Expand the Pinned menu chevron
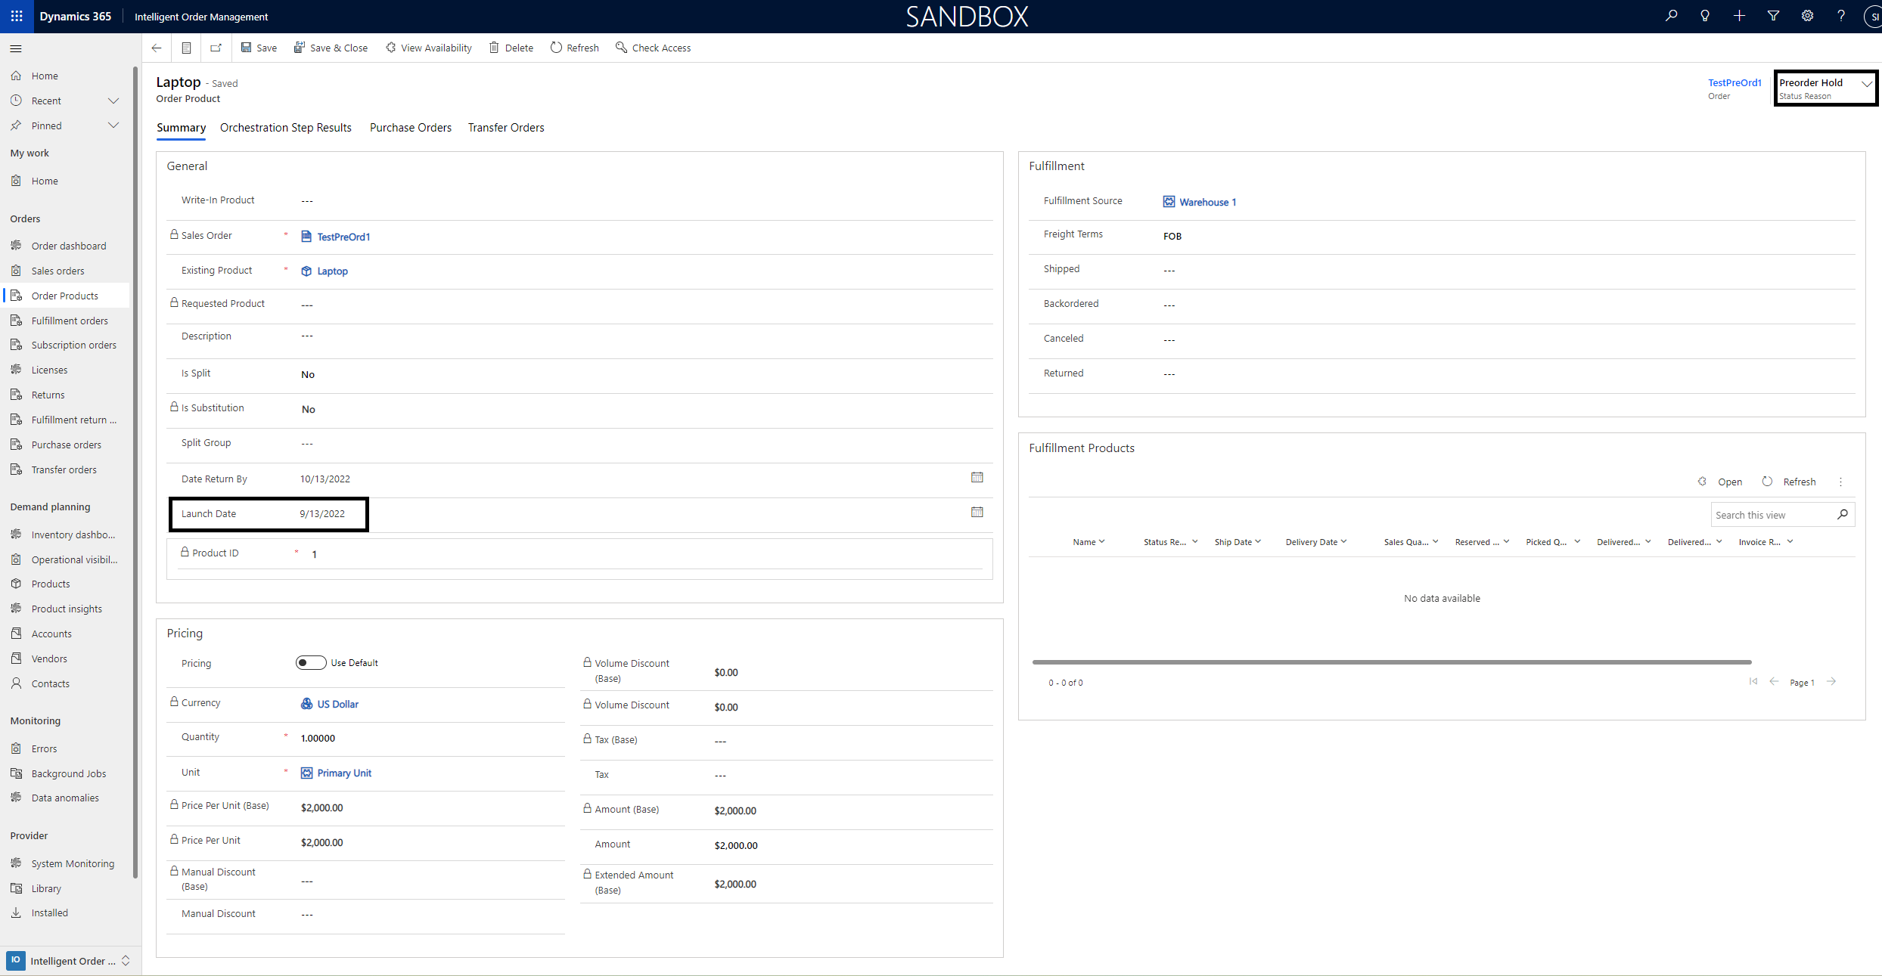1882x976 pixels. [113, 125]
